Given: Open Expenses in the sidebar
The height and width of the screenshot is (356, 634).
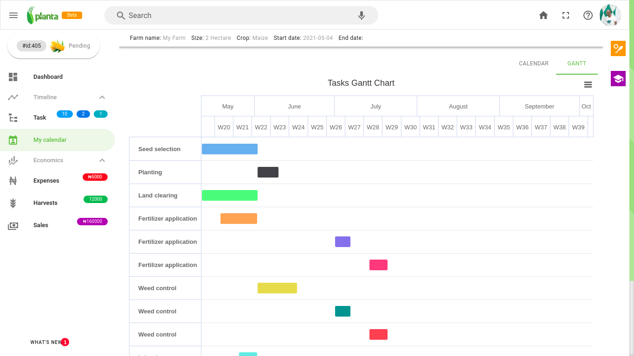Looking at the screenshot, I should pyautogui.click(x=46, y=181).
